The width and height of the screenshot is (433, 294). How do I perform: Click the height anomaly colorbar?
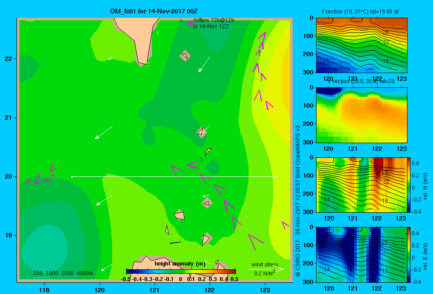(x=181, y=272)
